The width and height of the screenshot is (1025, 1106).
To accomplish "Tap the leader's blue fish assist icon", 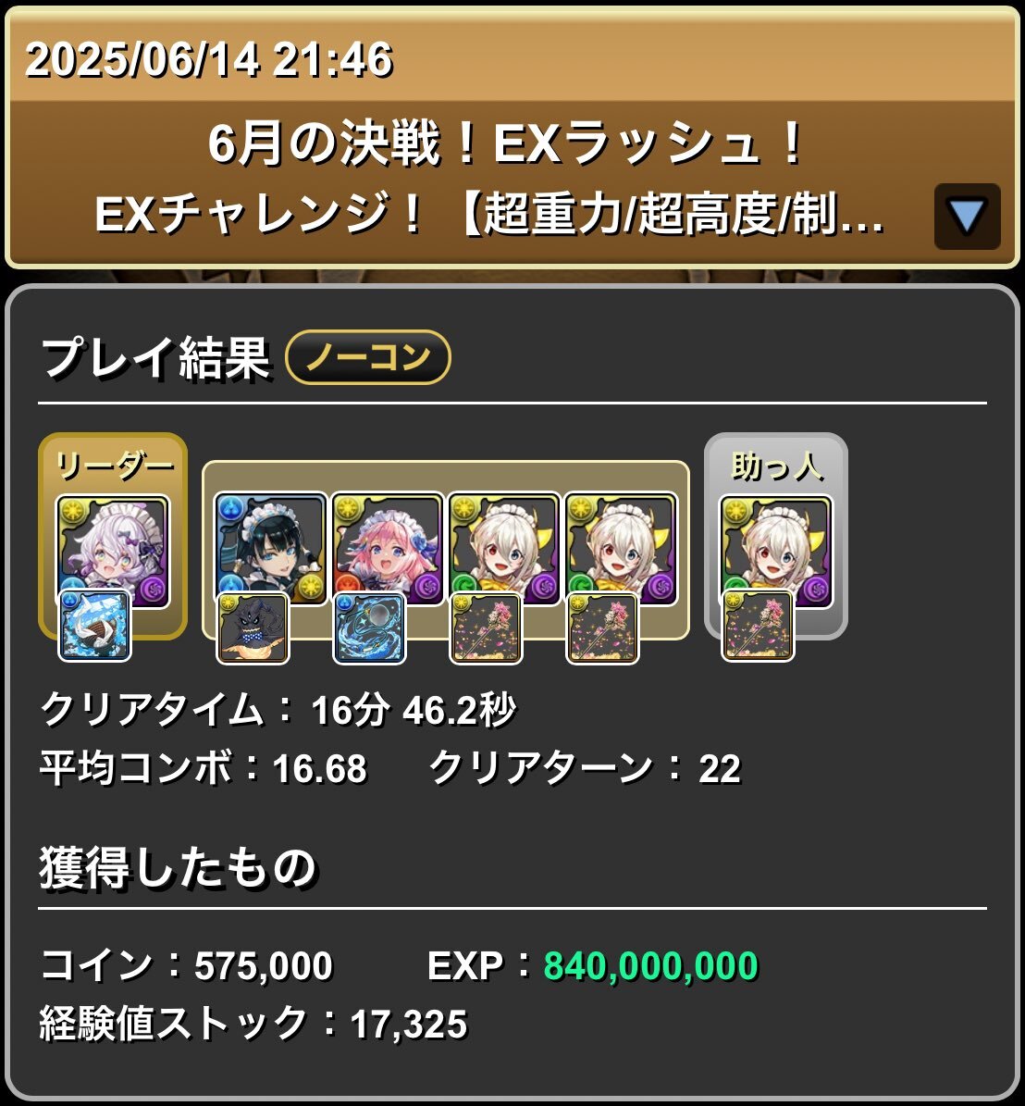I will pyautogui.click(x=94, y=627).
